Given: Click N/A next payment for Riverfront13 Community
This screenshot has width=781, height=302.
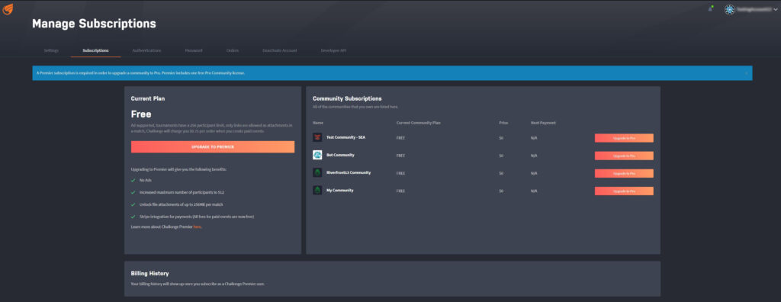Looking at the screenshot, I should (534, 173).
